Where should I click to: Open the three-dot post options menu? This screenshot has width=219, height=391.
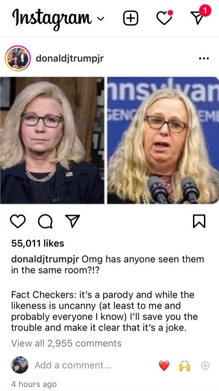click(x=204, y=58)
